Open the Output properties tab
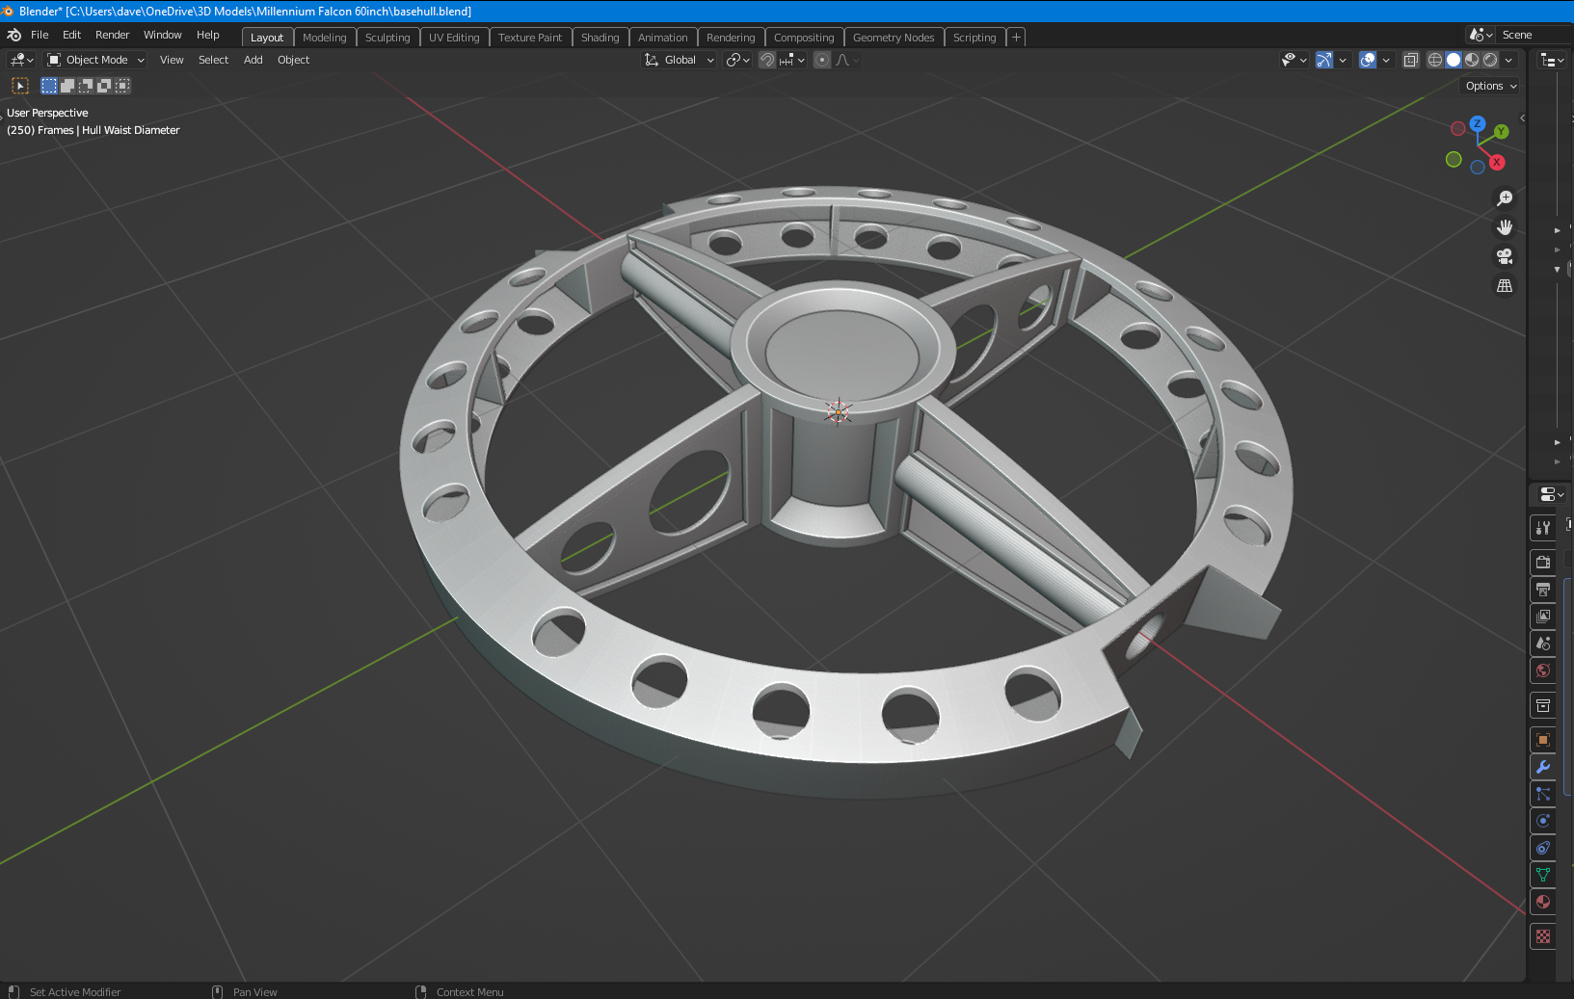1574x999 pixels. coord(1543,589)
